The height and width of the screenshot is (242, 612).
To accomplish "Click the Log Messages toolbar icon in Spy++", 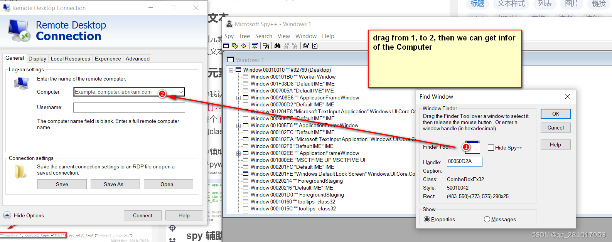I will (x=255, y=46).
